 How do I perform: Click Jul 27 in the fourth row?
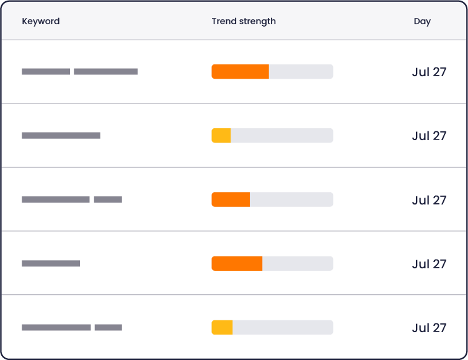click(429, 264)
